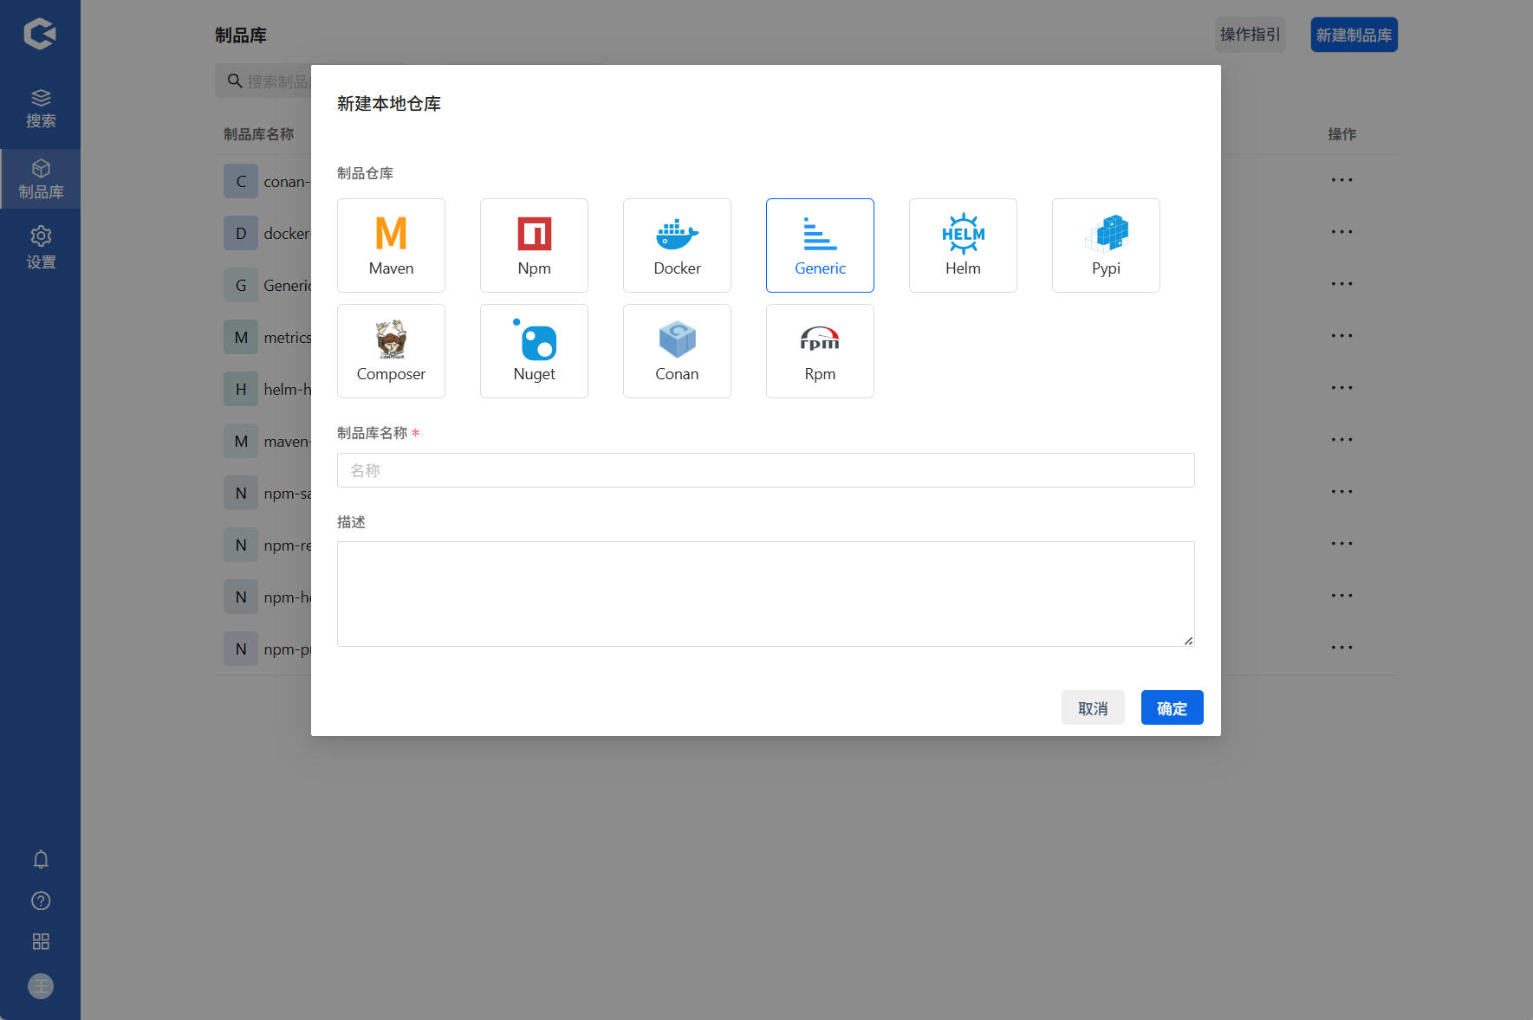The height and width of the screenshot is (1020, 1533).
Task: Focus the 制品库名称 name field
Action: tap(766, 470)
